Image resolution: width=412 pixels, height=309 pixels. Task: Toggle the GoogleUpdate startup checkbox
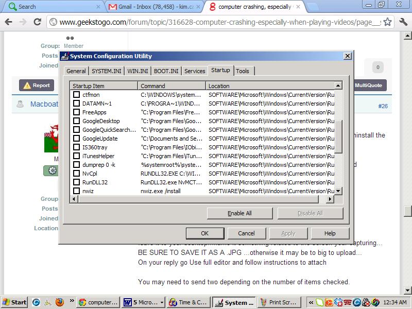tap(76, 138)
